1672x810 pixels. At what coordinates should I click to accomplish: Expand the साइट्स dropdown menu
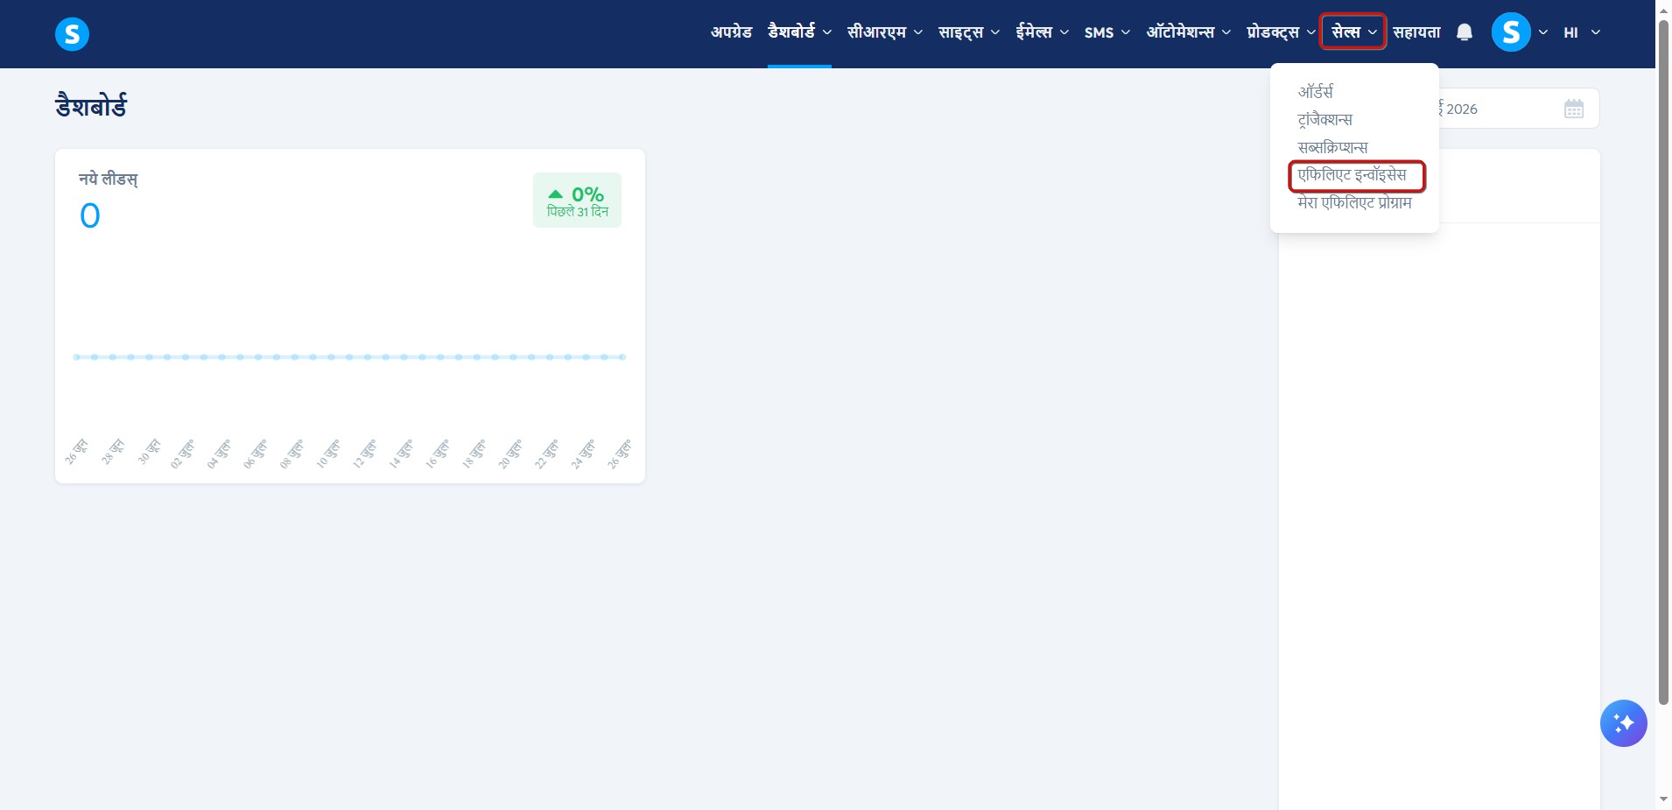point(969,32)
